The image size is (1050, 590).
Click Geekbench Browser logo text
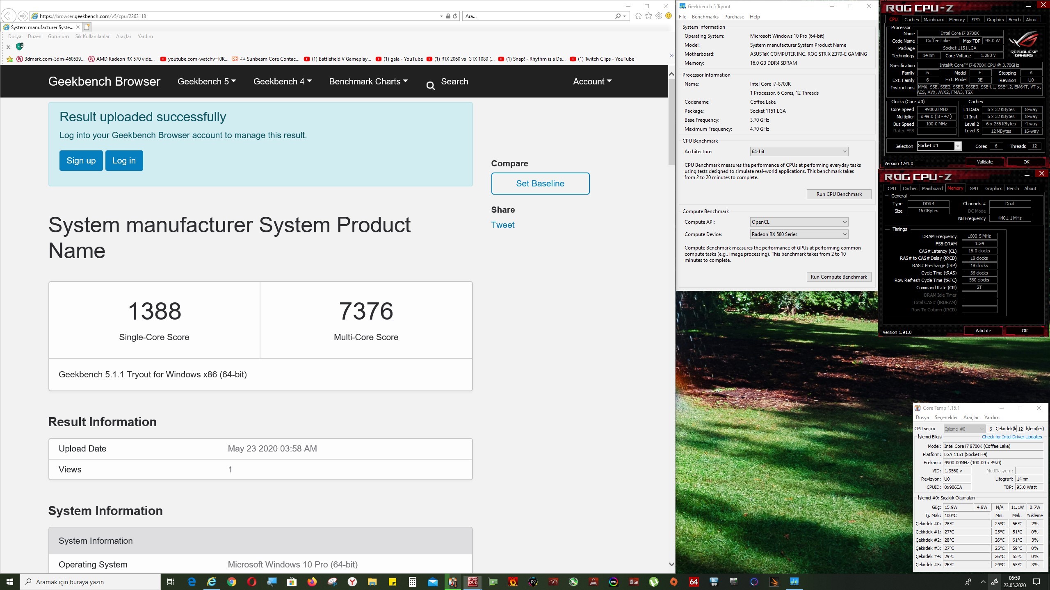coord(104,82)
